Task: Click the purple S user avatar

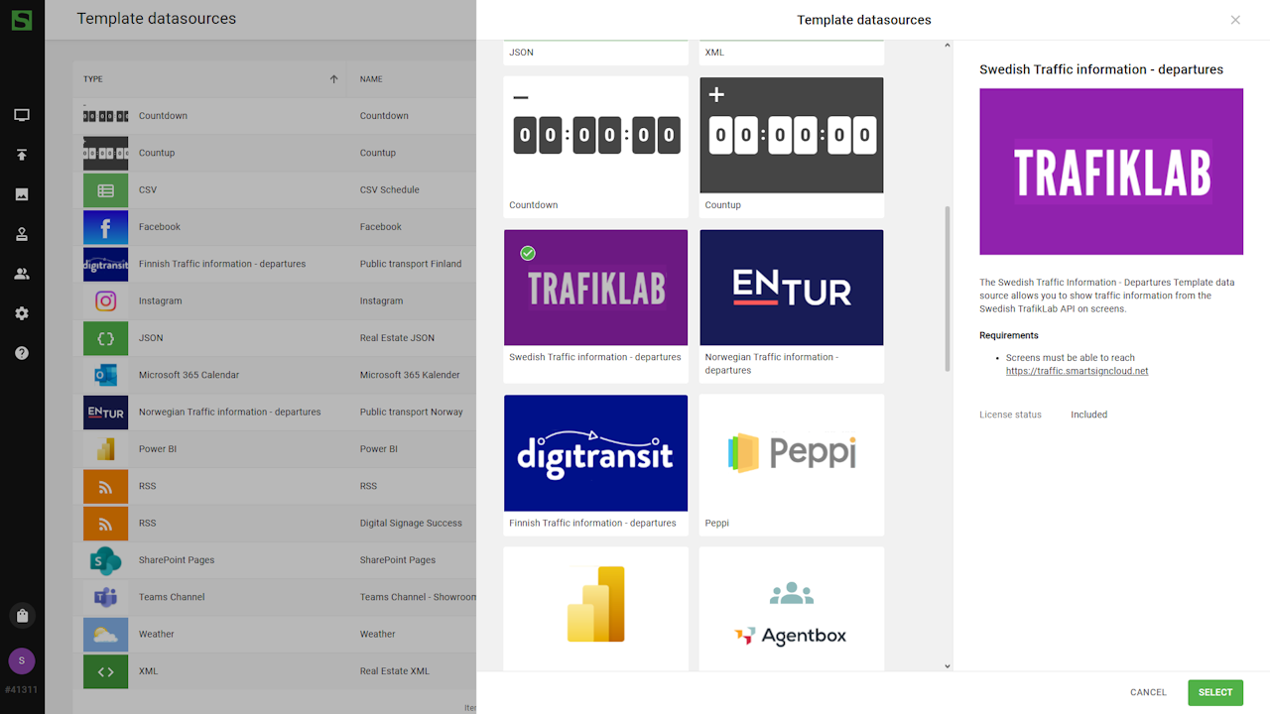Action: click(22, 660)
